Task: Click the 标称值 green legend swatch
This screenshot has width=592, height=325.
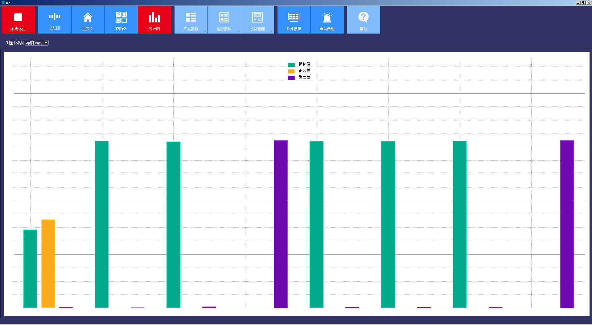Action: click(x=291, y=65)
